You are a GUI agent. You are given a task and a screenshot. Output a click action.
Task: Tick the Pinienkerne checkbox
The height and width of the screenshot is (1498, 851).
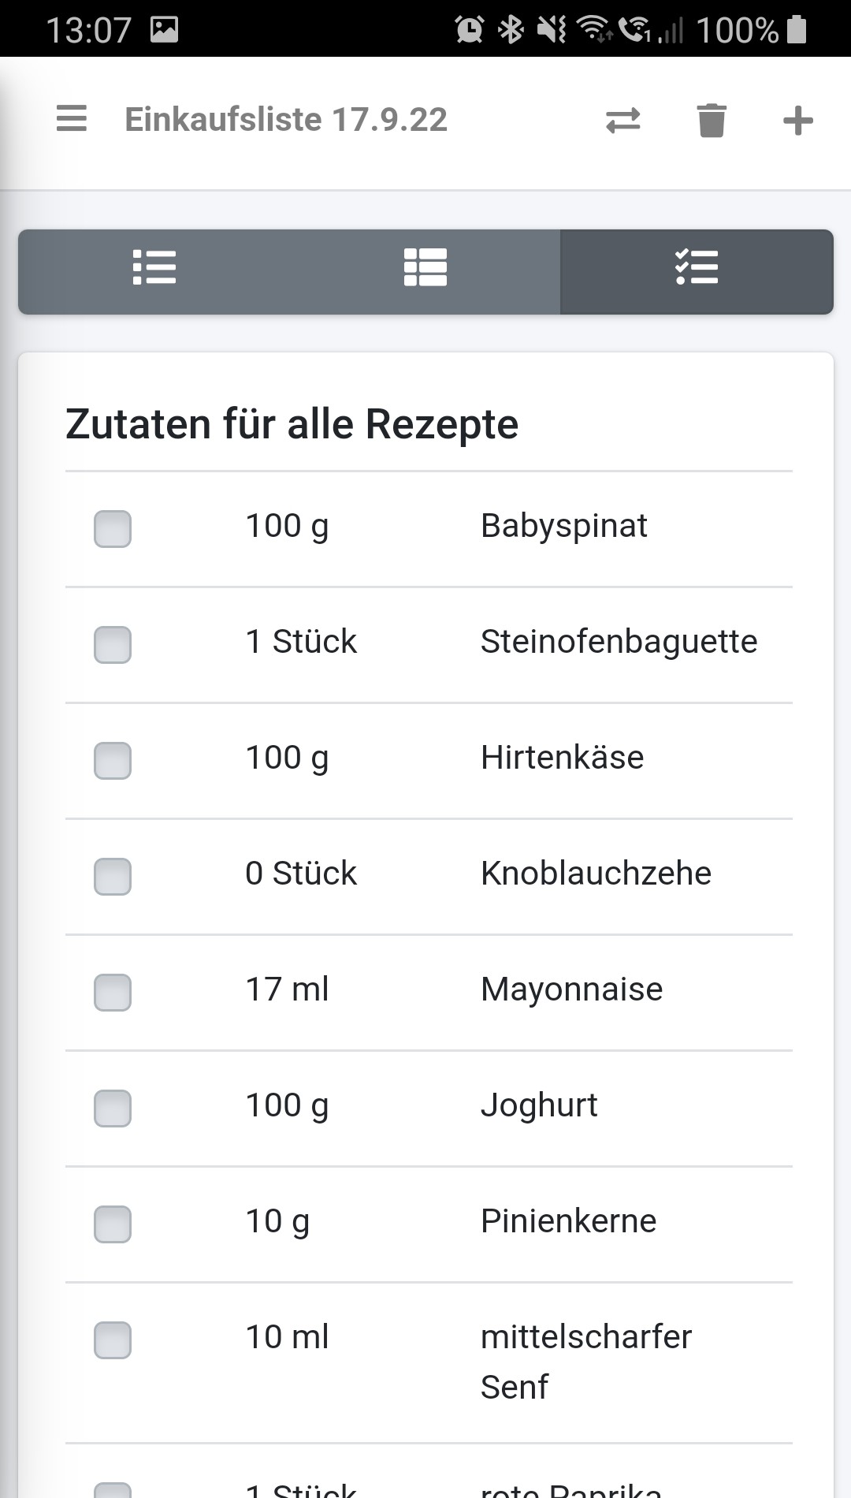point(113,1224)
